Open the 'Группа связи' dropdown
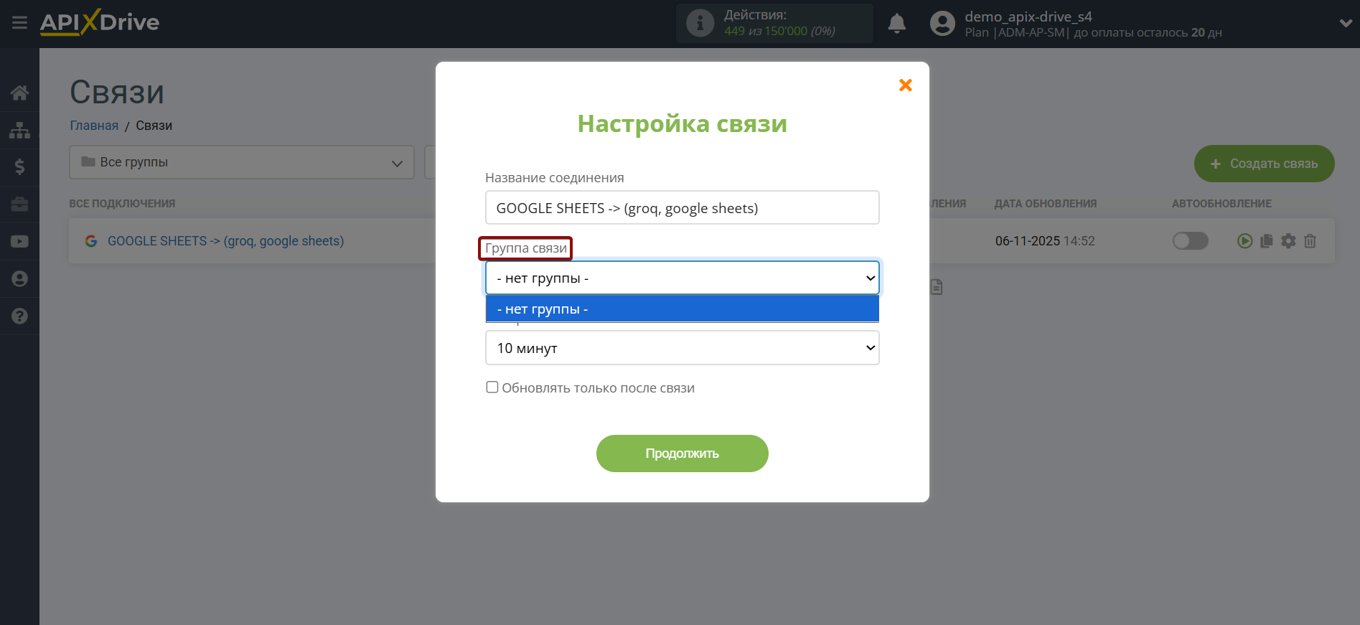Screen dimensions: 1360x625 tap(683, 278)
